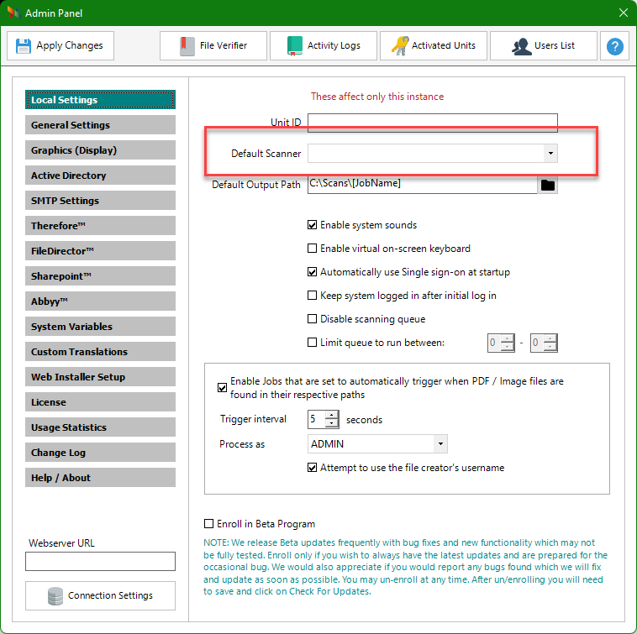Image resolution: width=637 pixels, height=634 pixels.
Task: Decrease the Trigger interval value
Action: pyautogui.click(x=332, y=423)
